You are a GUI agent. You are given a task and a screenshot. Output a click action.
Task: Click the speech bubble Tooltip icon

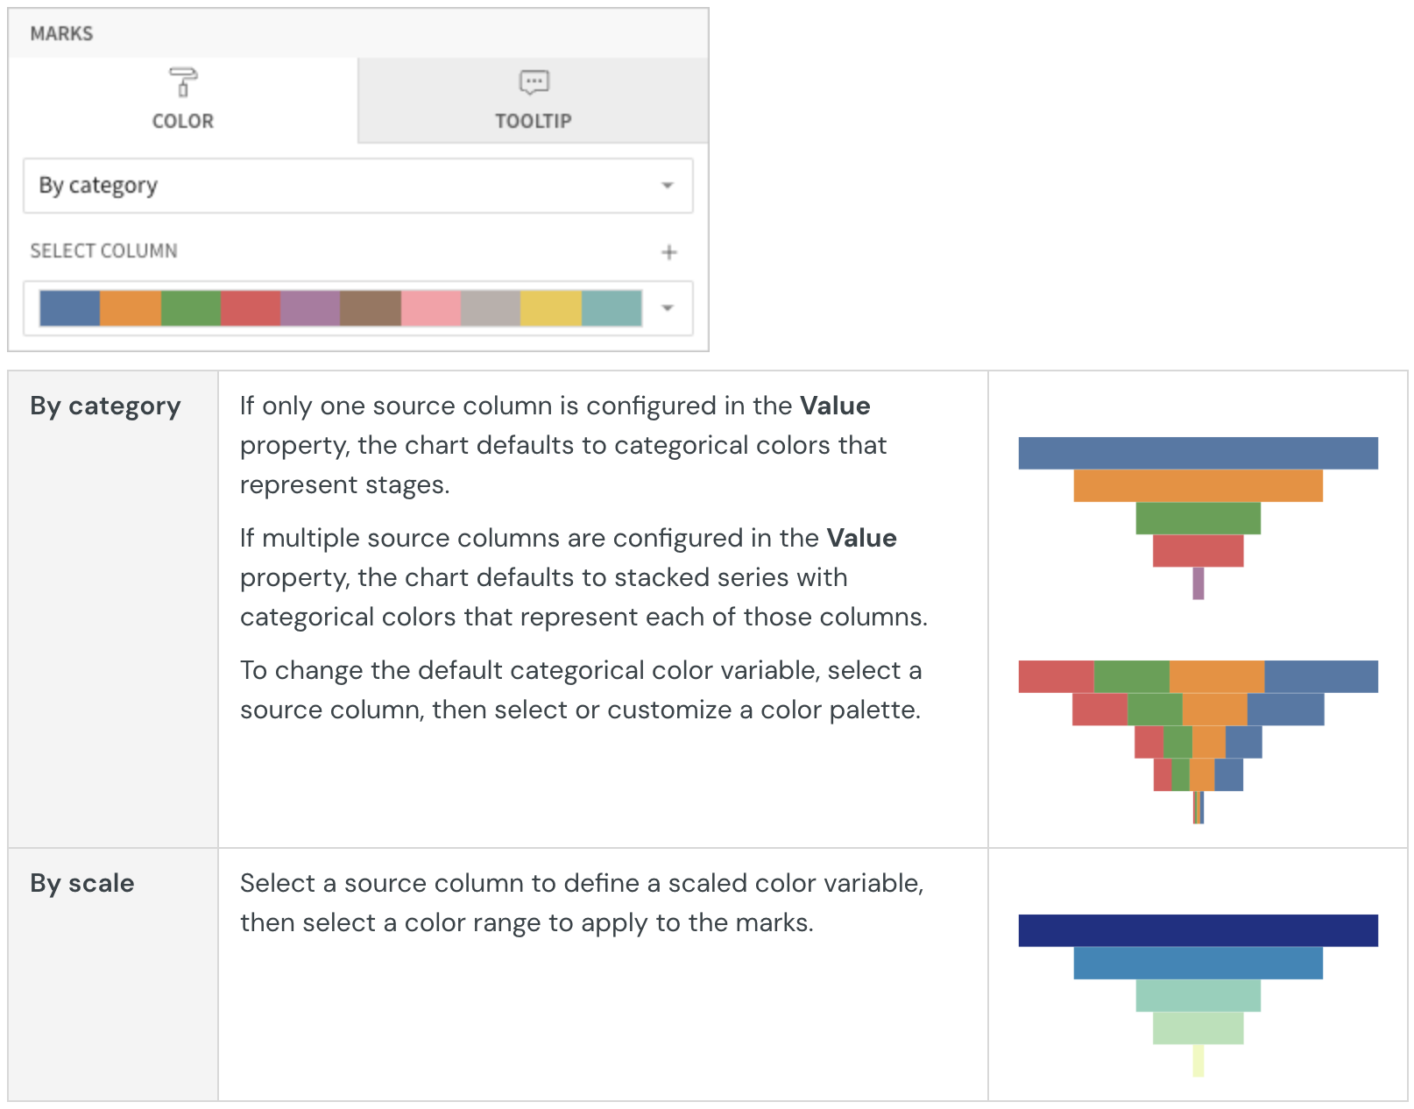[534, 82]
